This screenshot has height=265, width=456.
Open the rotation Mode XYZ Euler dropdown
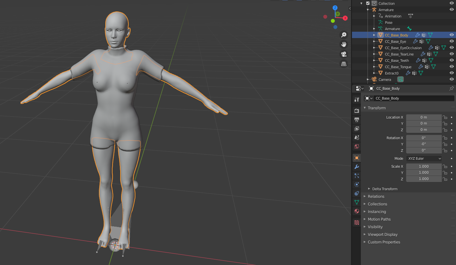point(424,158)
